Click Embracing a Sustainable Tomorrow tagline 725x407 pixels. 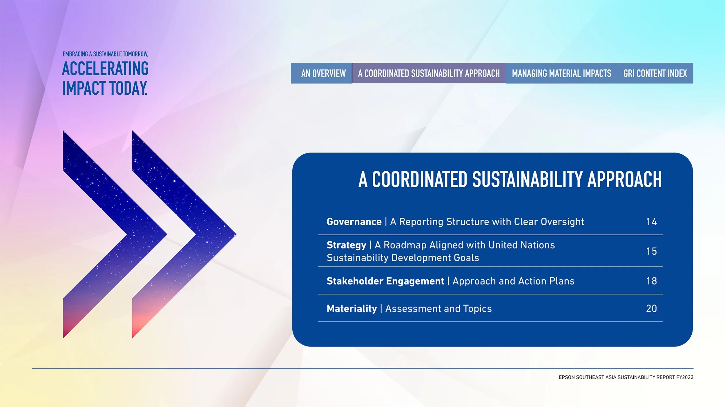pos(105,54)
